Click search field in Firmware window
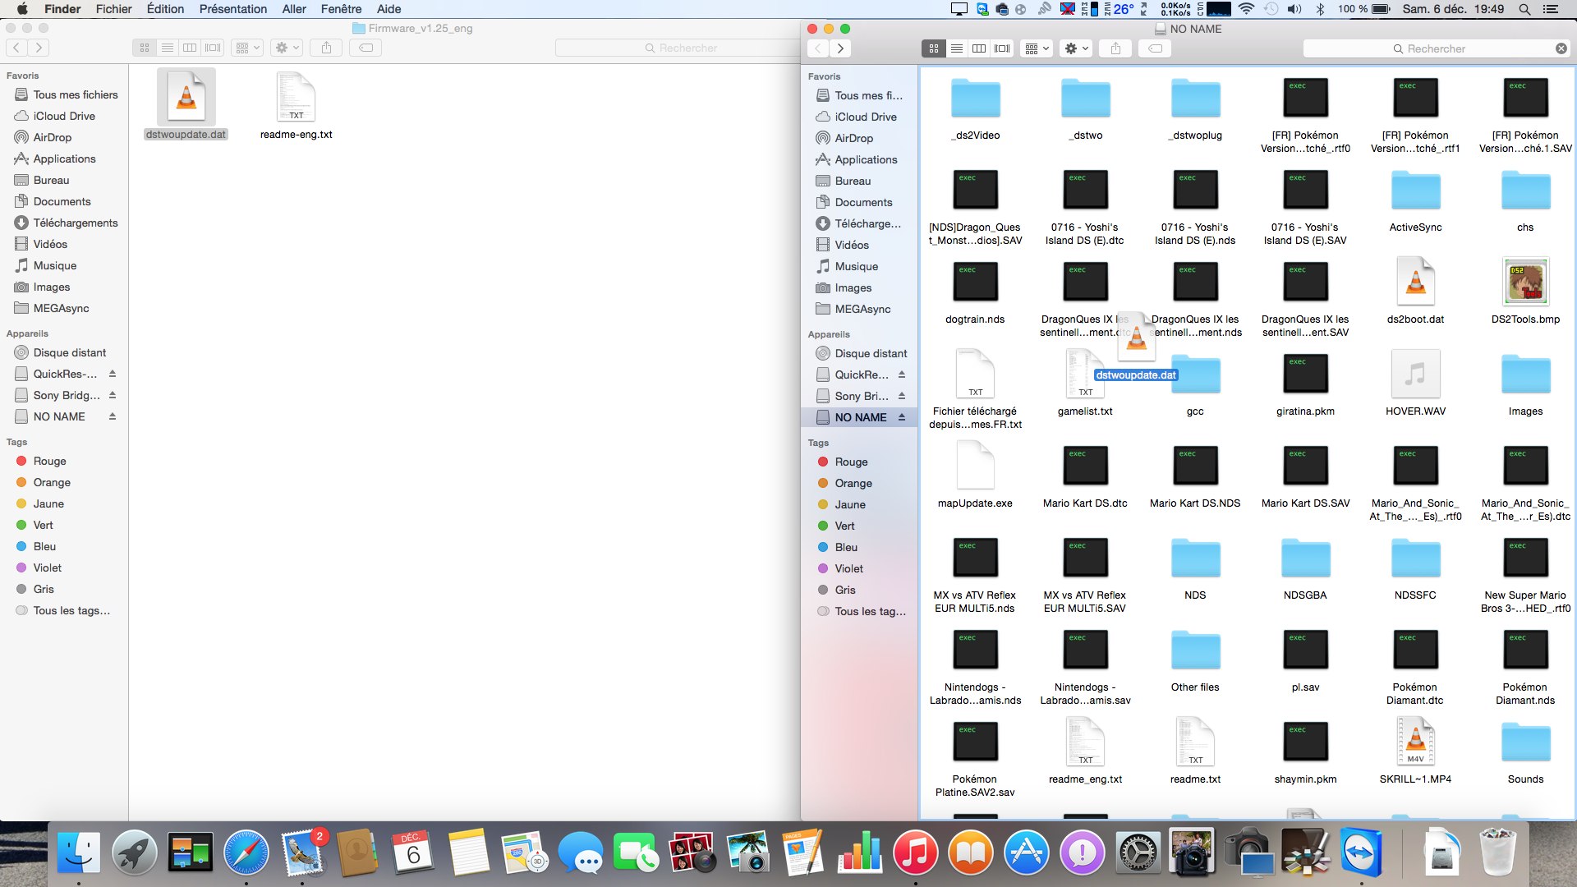1577x887 pixels. click(678, 48)
